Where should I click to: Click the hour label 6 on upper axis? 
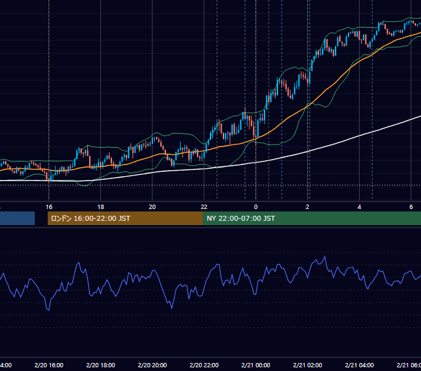(411, 207)
